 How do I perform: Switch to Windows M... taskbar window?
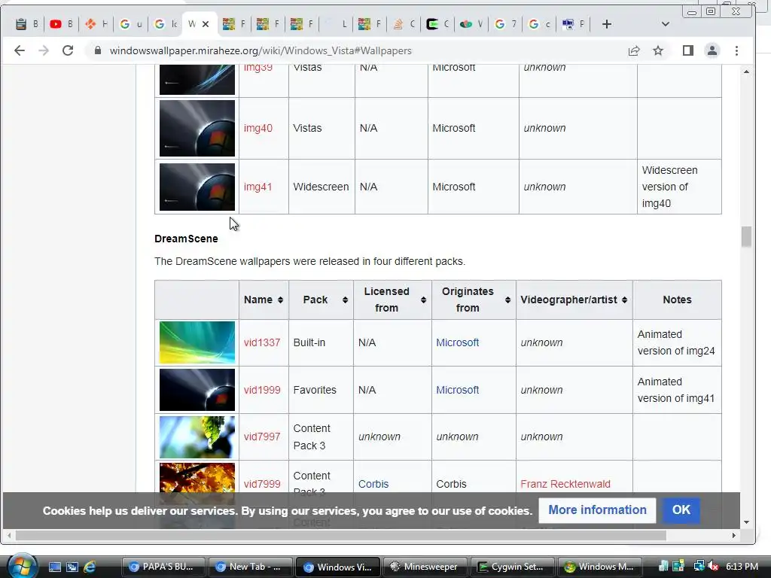(x=600, y=567)
